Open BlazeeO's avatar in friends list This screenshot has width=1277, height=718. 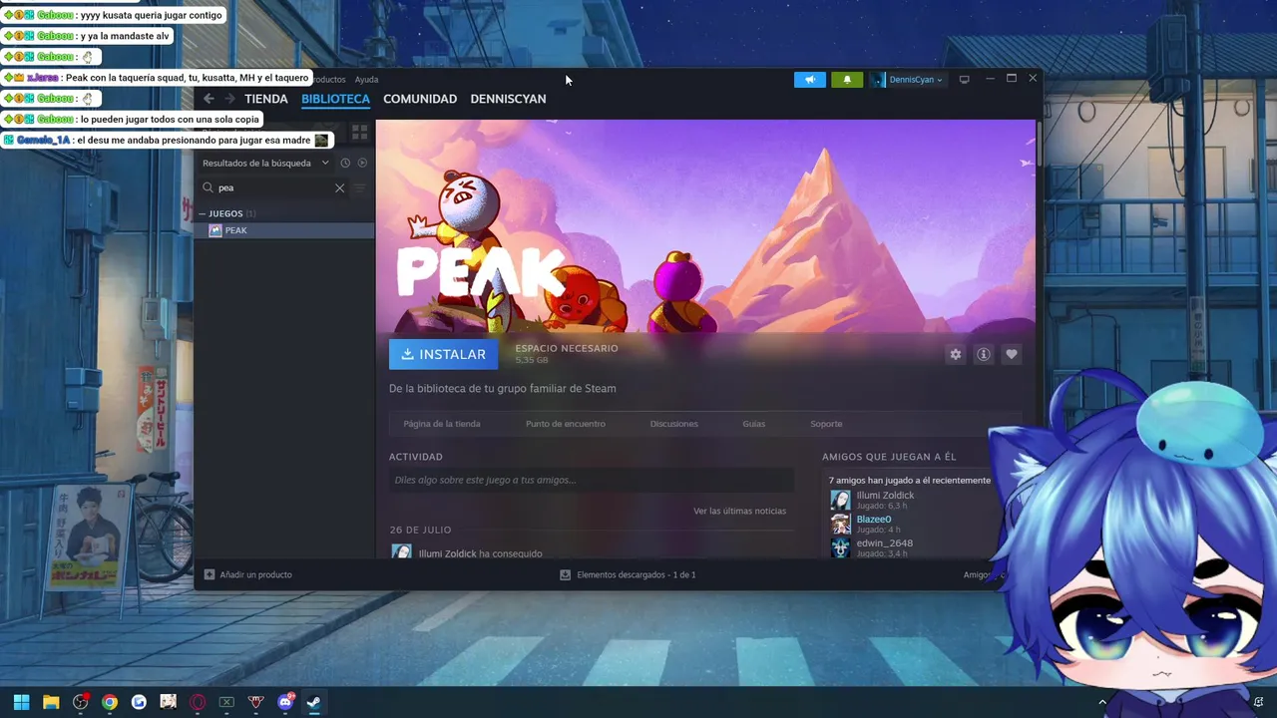pos(840,524)
